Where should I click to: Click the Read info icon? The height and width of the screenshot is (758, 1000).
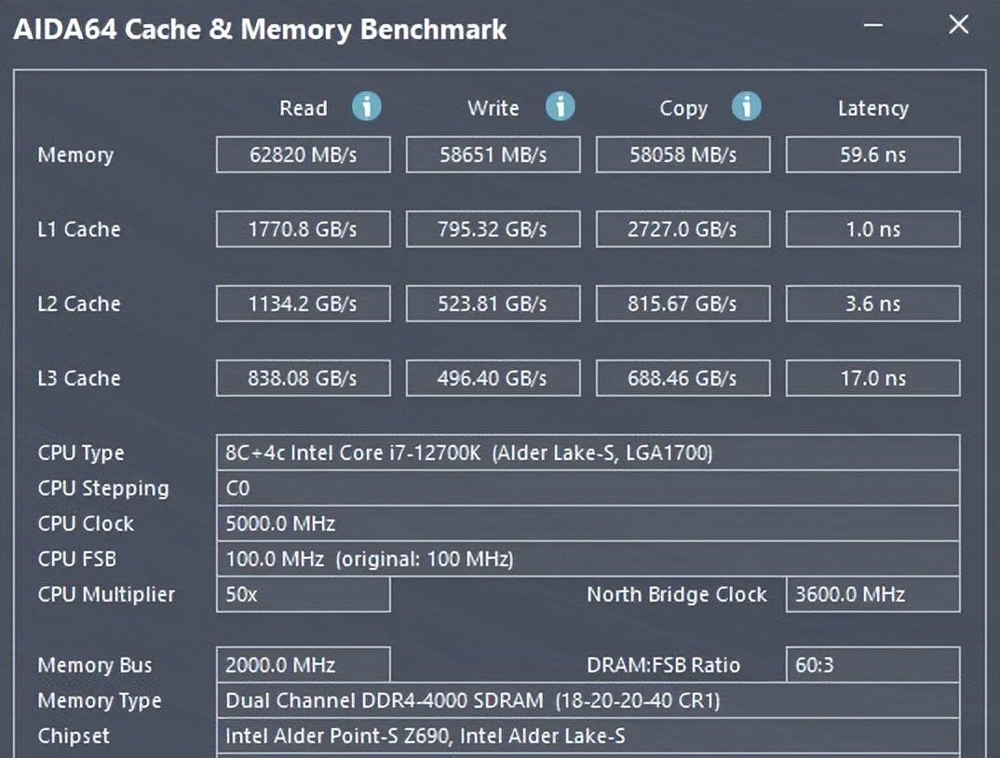[x=367, y=107]
